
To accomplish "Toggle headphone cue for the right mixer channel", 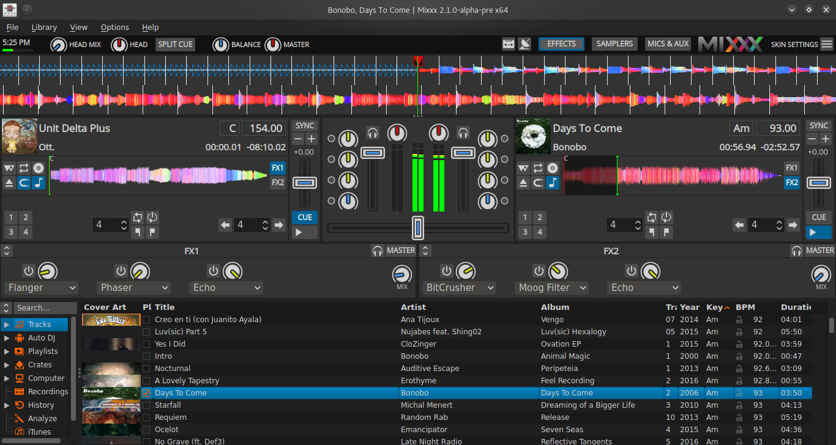I will (463, 132).
